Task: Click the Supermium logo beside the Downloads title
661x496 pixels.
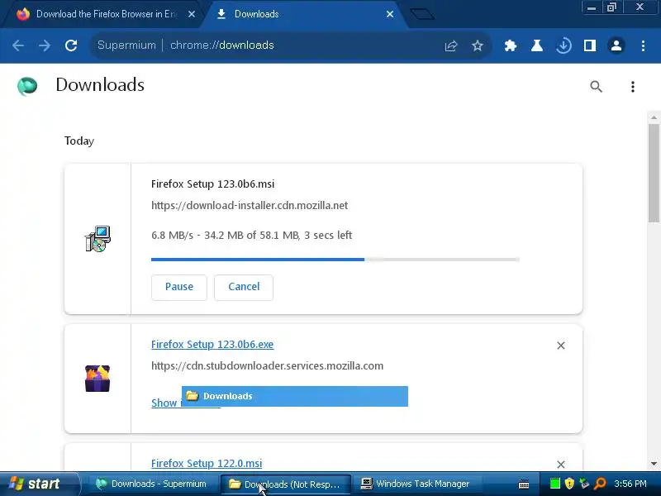Action: [x=27, y=86]
